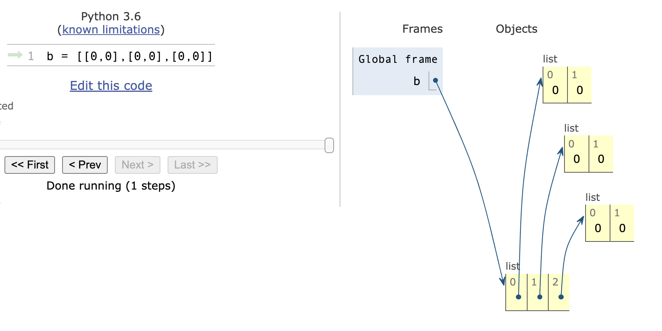Click the Frames column header
Viewport: 662px width, 331px height.
422,29
